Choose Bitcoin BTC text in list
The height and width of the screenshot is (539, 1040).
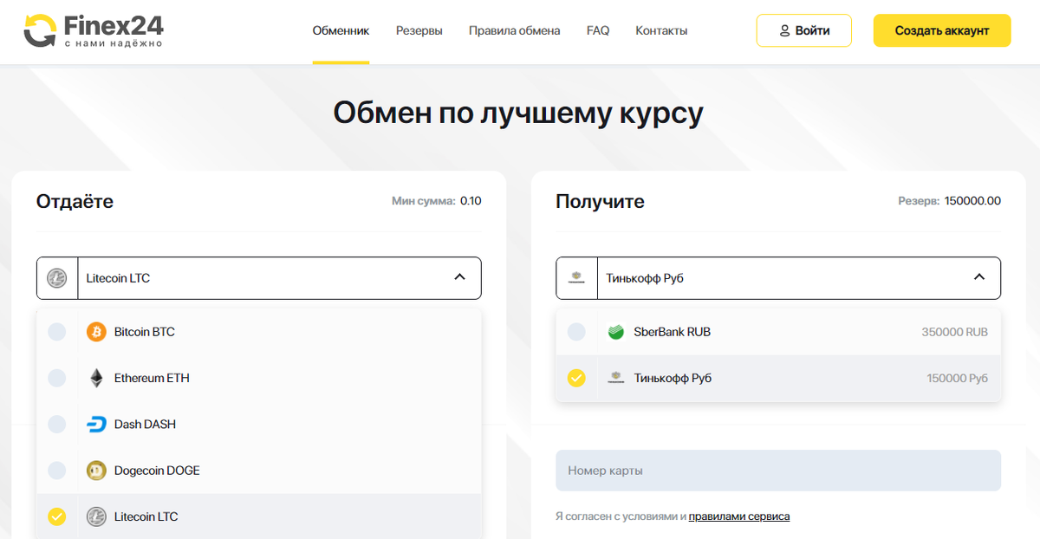pyautogui.click(x=145, y=332)
